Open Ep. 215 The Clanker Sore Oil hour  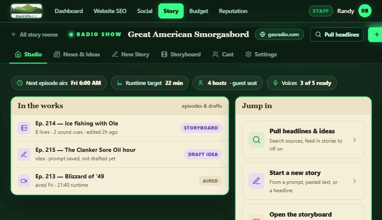coord(120,154)
